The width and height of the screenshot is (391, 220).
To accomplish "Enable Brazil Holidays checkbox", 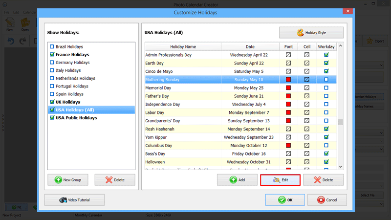I will [x=52, y=46].
